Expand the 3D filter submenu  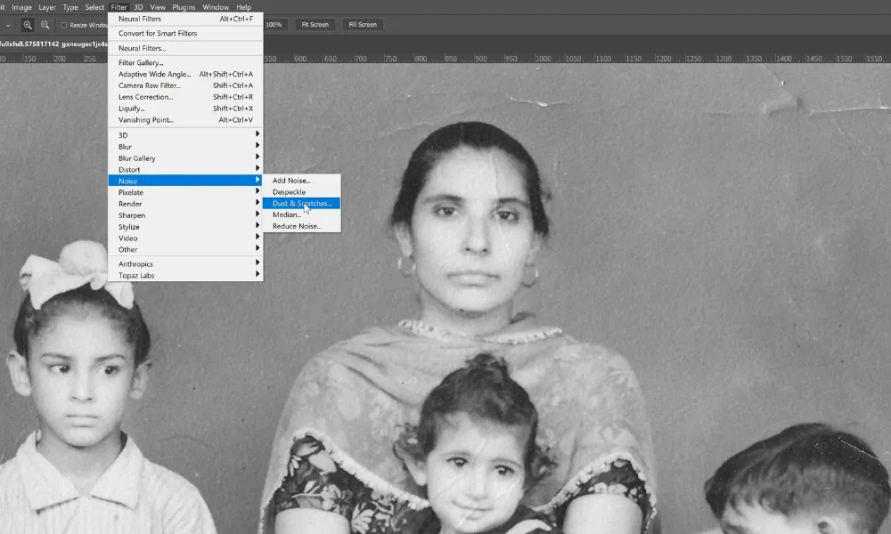185,135
